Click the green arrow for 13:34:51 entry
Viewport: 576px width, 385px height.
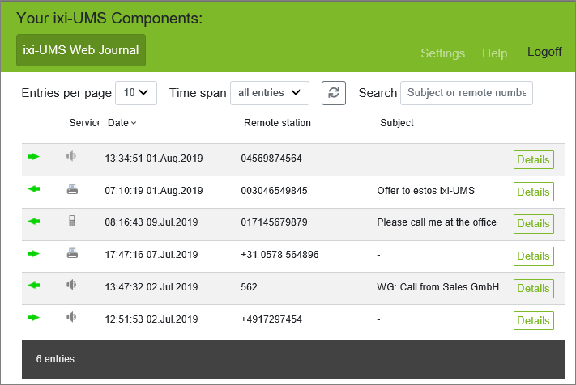pyautogui.click(x=33, y=157)
